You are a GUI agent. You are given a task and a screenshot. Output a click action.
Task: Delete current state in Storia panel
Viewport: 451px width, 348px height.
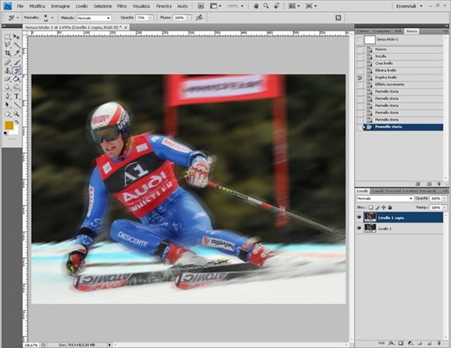439,183
